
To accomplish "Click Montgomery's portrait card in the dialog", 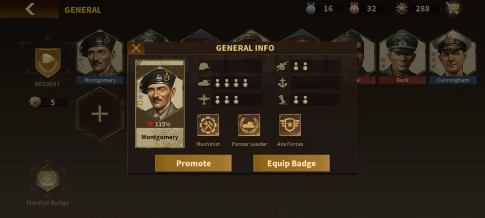I will 160,104.
